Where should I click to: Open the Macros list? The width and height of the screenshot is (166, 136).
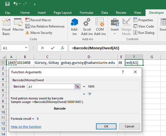point(18,25)
